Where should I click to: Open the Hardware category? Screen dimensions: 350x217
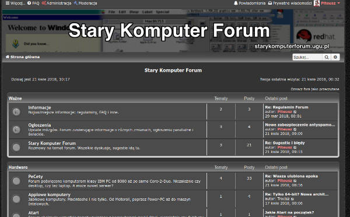(18, 168)
